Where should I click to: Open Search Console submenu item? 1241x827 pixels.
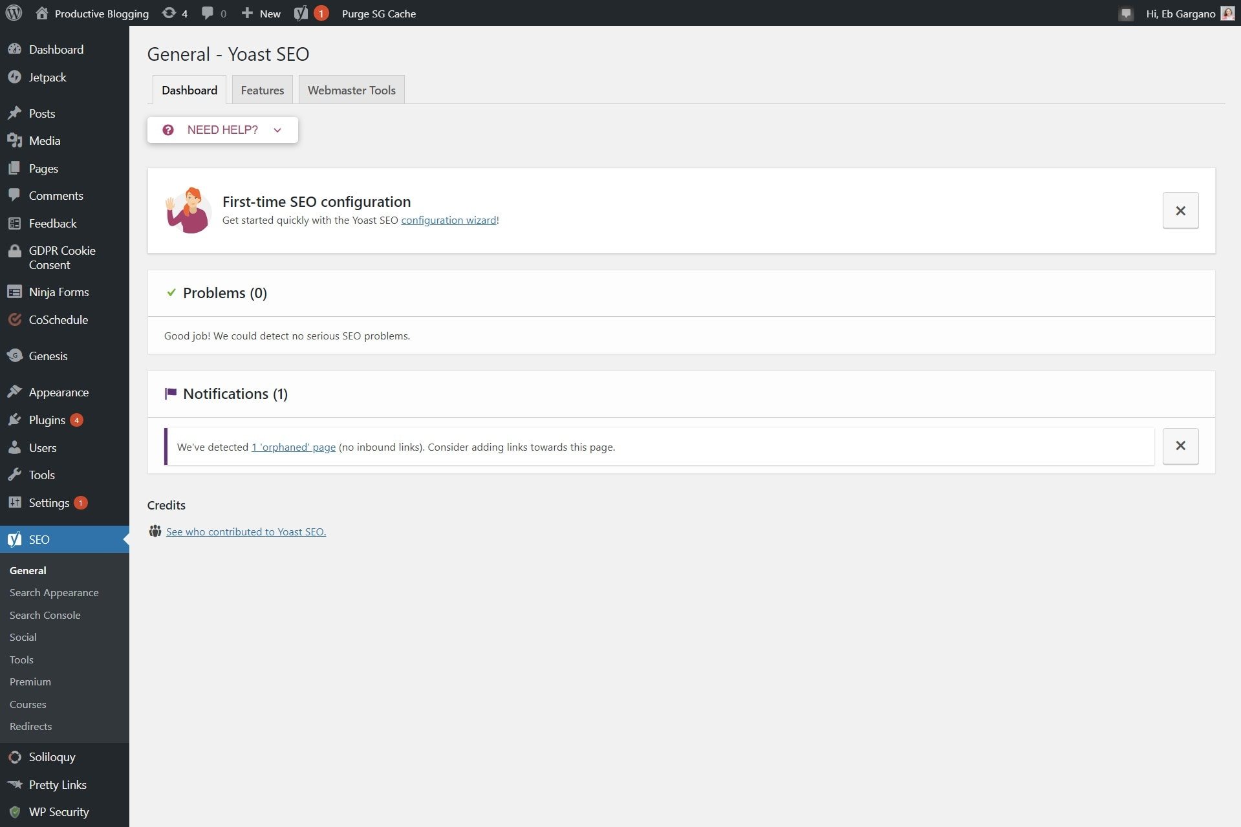coord(45,615)
